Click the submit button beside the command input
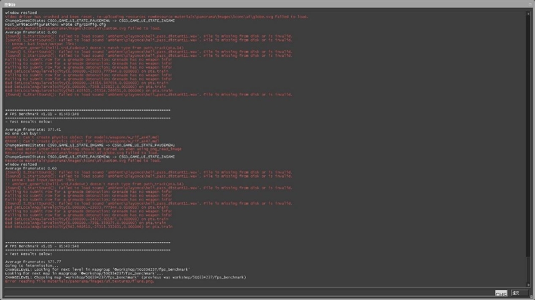Viewport: 535px width, 300px height. pyautogui.click(x=519, y=293)
